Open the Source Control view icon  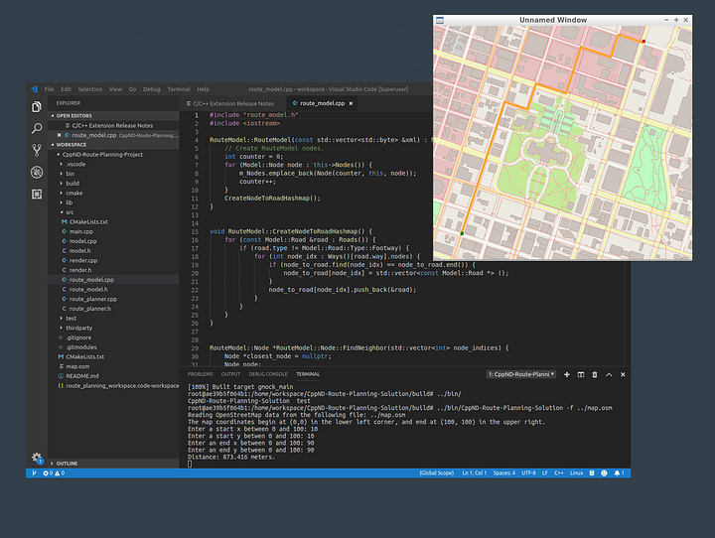37,150
